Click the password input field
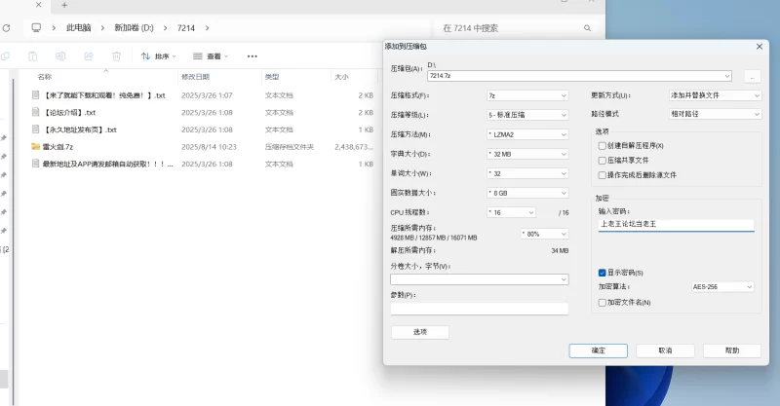780x406 pixels. (x=677, y=225)
